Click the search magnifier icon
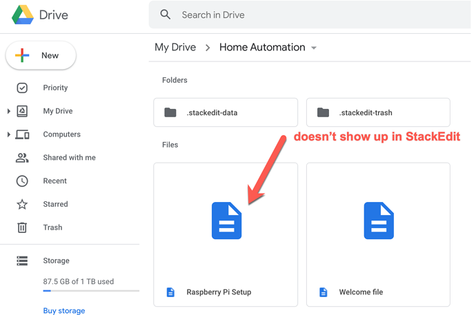The image size is (476, 315). (x=166, y=14)
